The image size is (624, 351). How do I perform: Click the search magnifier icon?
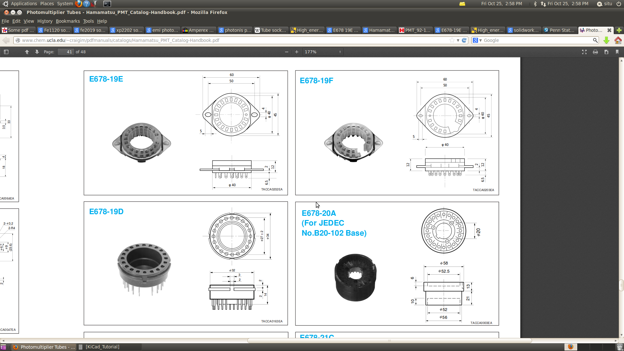pyautogui.click(x=595, y=40)
